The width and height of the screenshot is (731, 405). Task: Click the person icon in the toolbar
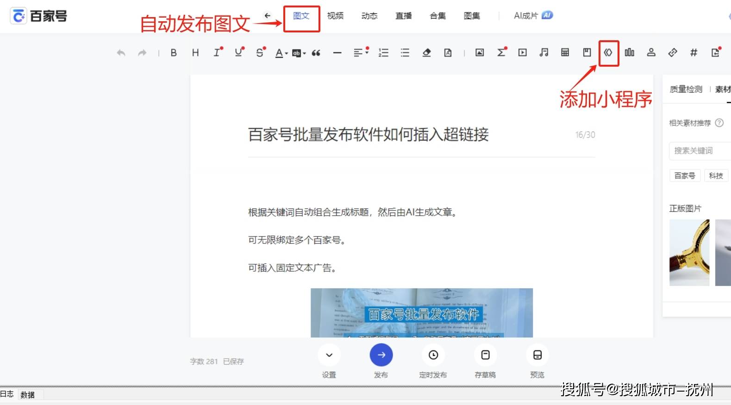pos(651,52)
